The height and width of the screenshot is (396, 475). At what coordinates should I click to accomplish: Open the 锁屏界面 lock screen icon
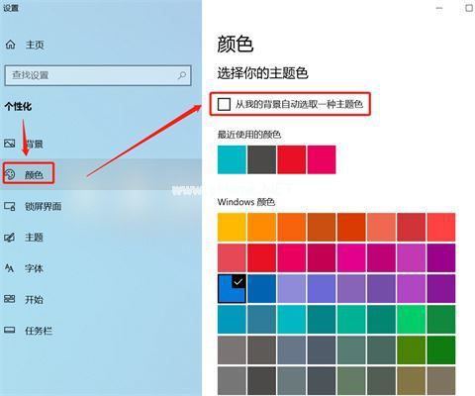[10, 207]
